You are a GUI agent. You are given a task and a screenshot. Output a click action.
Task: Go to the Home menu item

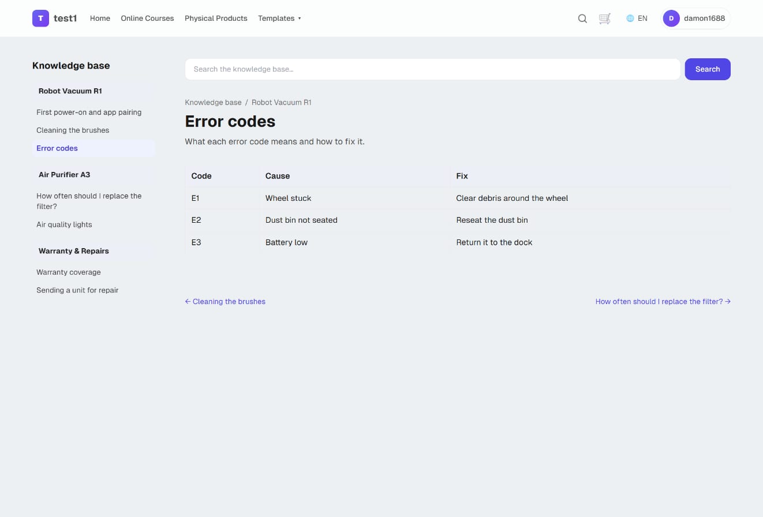pos(100,18)
